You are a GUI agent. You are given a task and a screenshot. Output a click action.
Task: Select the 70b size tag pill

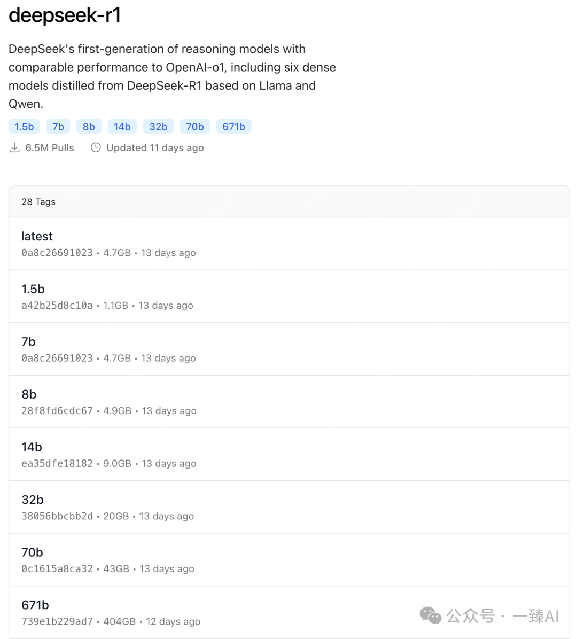[x=194, y=127]
